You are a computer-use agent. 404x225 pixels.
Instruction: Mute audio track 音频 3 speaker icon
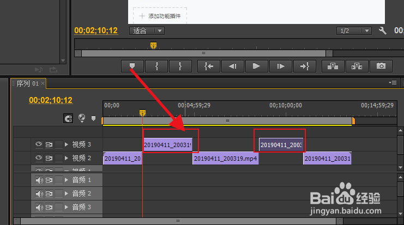pyautogui.click(x=39, y=207)
